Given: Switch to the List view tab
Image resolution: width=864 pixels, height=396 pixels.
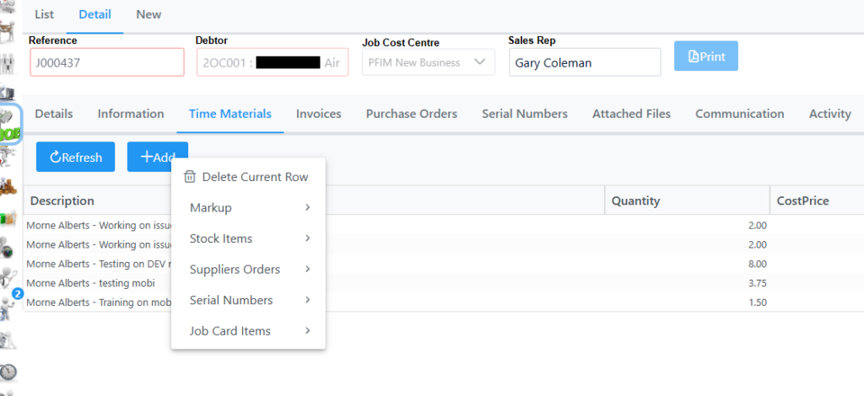Looking at the screenshot, I should 44,14.
